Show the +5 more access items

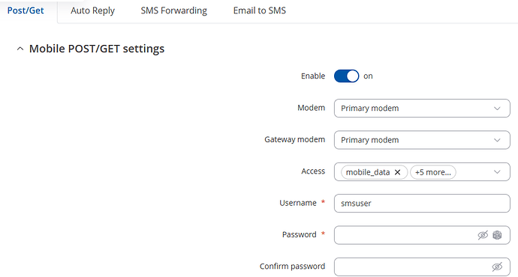pos(433,172)
